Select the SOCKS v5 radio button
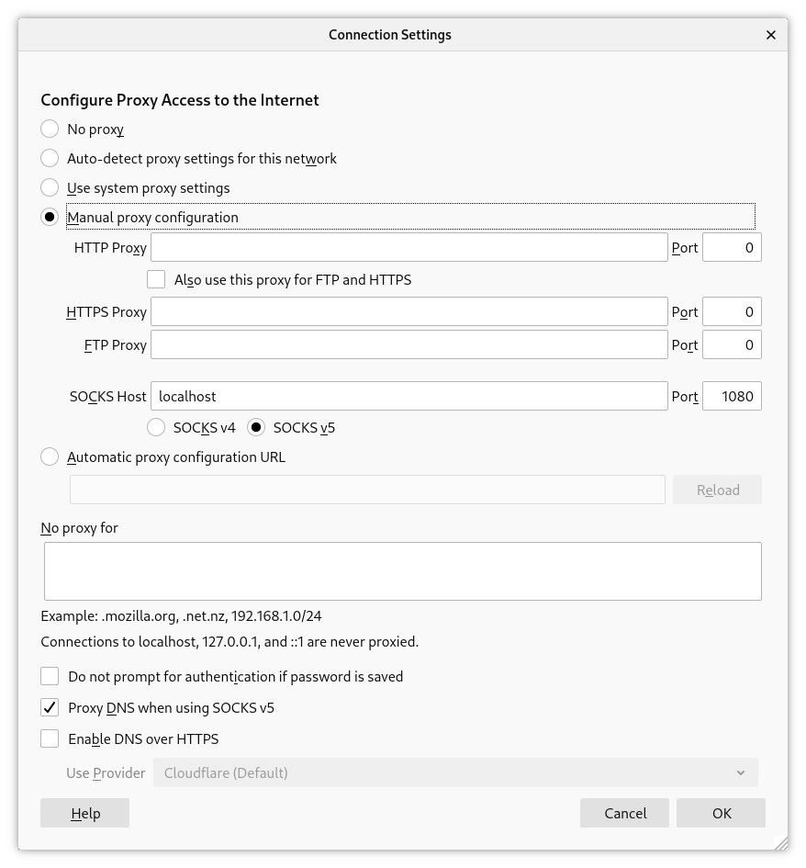Viewport: 806px width, 868px height. click(x=257, y=427)
